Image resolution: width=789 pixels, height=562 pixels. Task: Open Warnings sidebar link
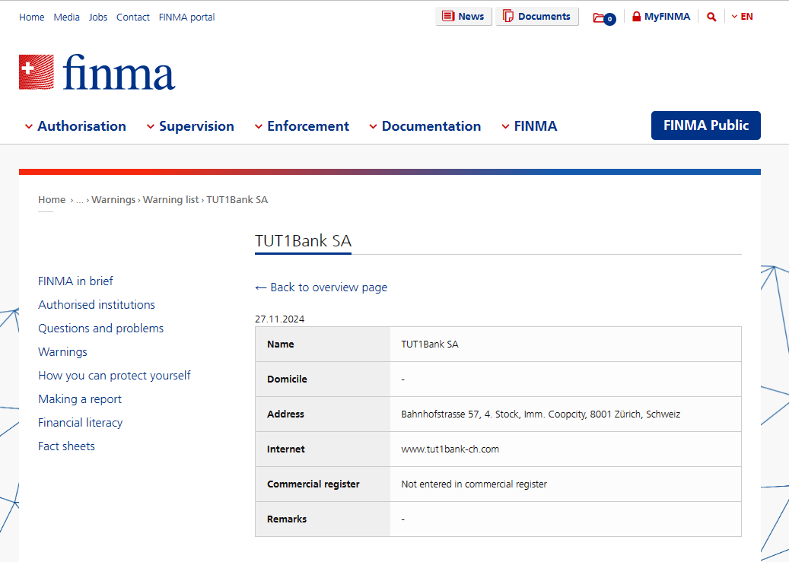point(62,351)
